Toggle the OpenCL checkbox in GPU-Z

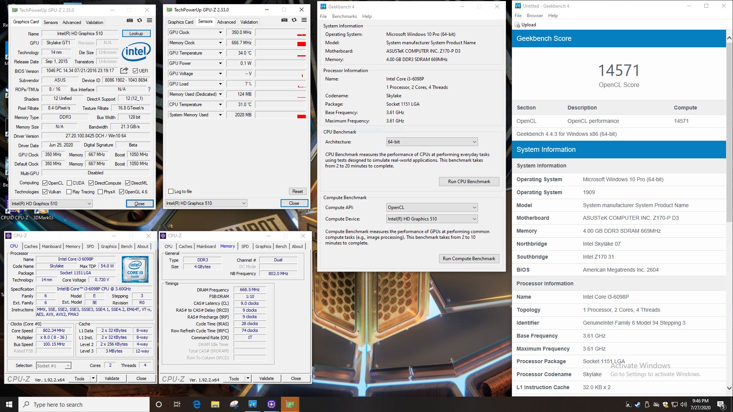[45, 183]
